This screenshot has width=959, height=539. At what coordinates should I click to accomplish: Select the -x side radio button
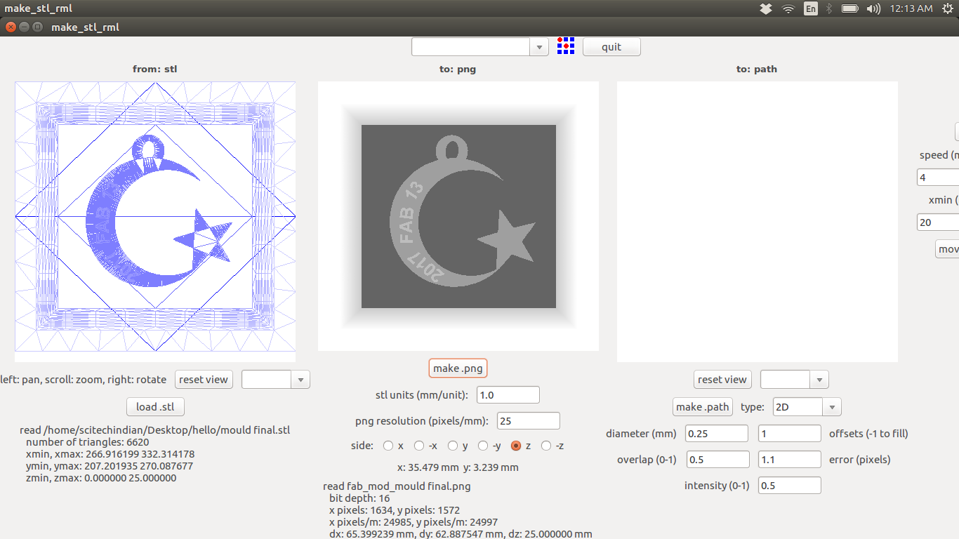(x=419, y=446)
